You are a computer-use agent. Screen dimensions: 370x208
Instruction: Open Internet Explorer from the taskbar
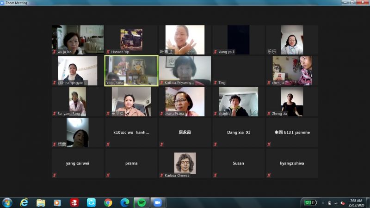pyautogui.click(x=24, y=202)
